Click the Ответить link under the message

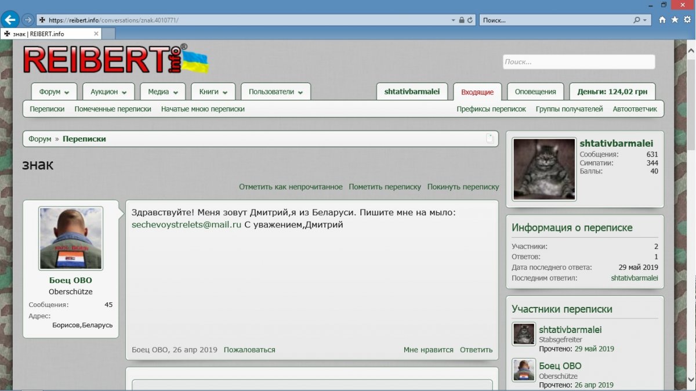[x=476, y=350]
